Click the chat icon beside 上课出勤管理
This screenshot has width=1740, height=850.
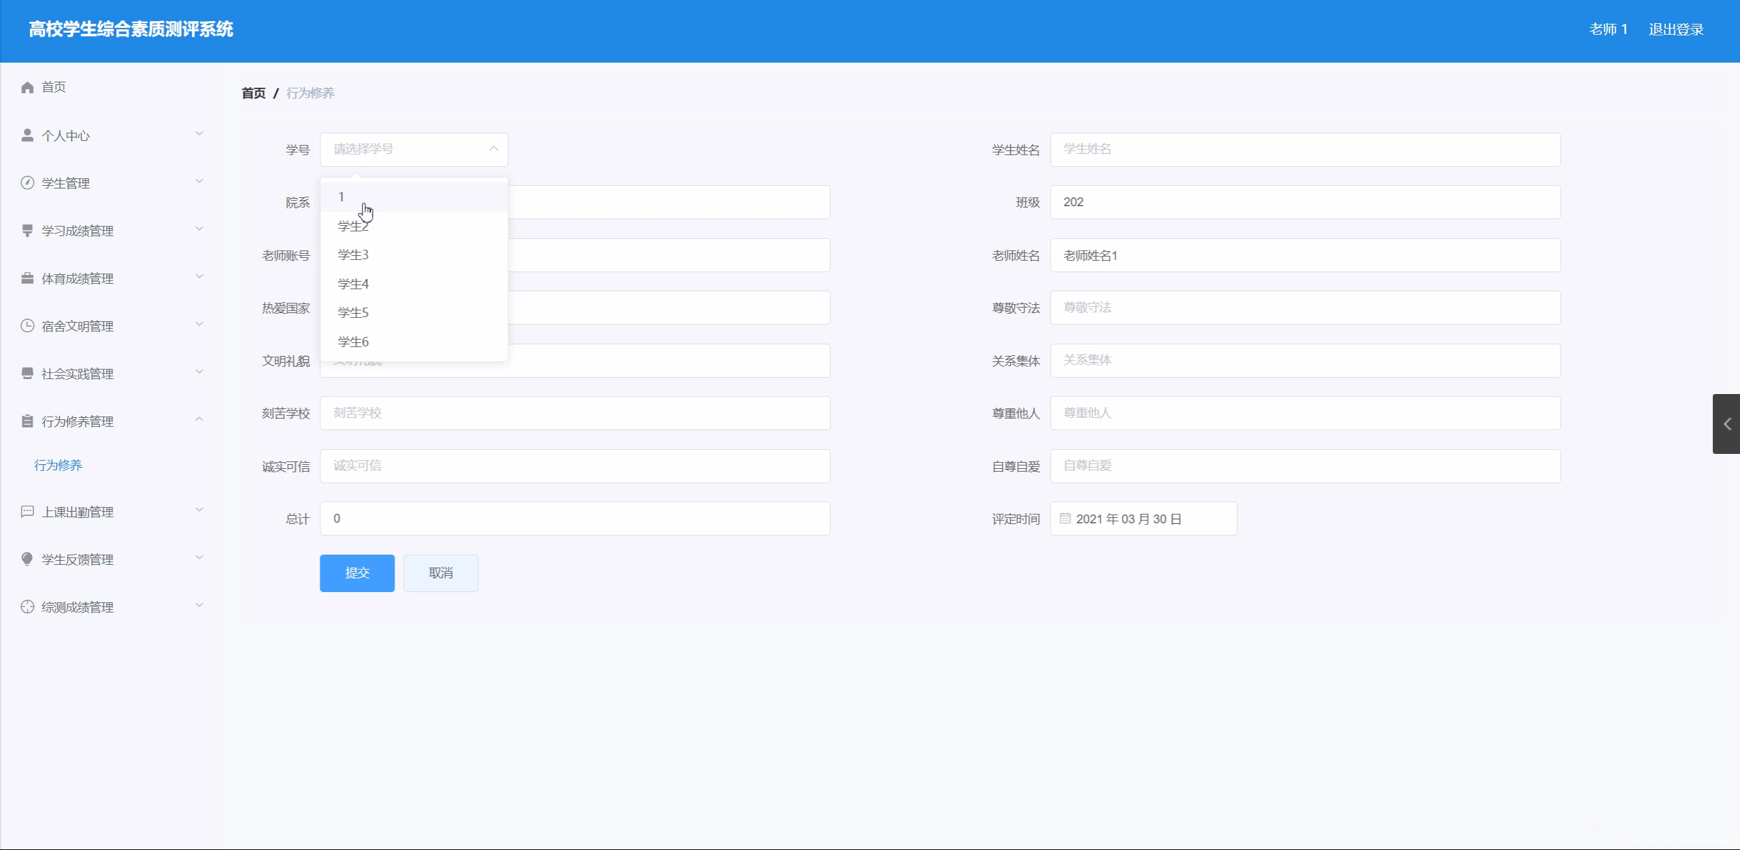point(27,511)
